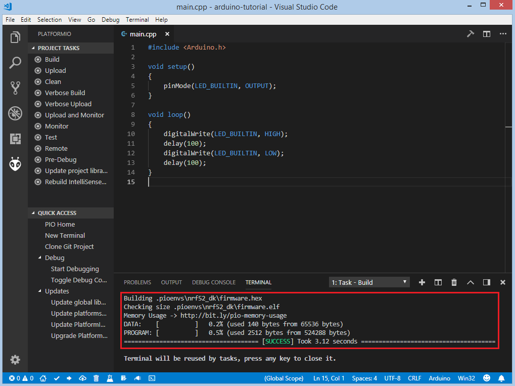The width and height of the screenshot is (515, 386).
Task: Click the PlatformIO Test flask icon
Action: click(x=110, y=378)
